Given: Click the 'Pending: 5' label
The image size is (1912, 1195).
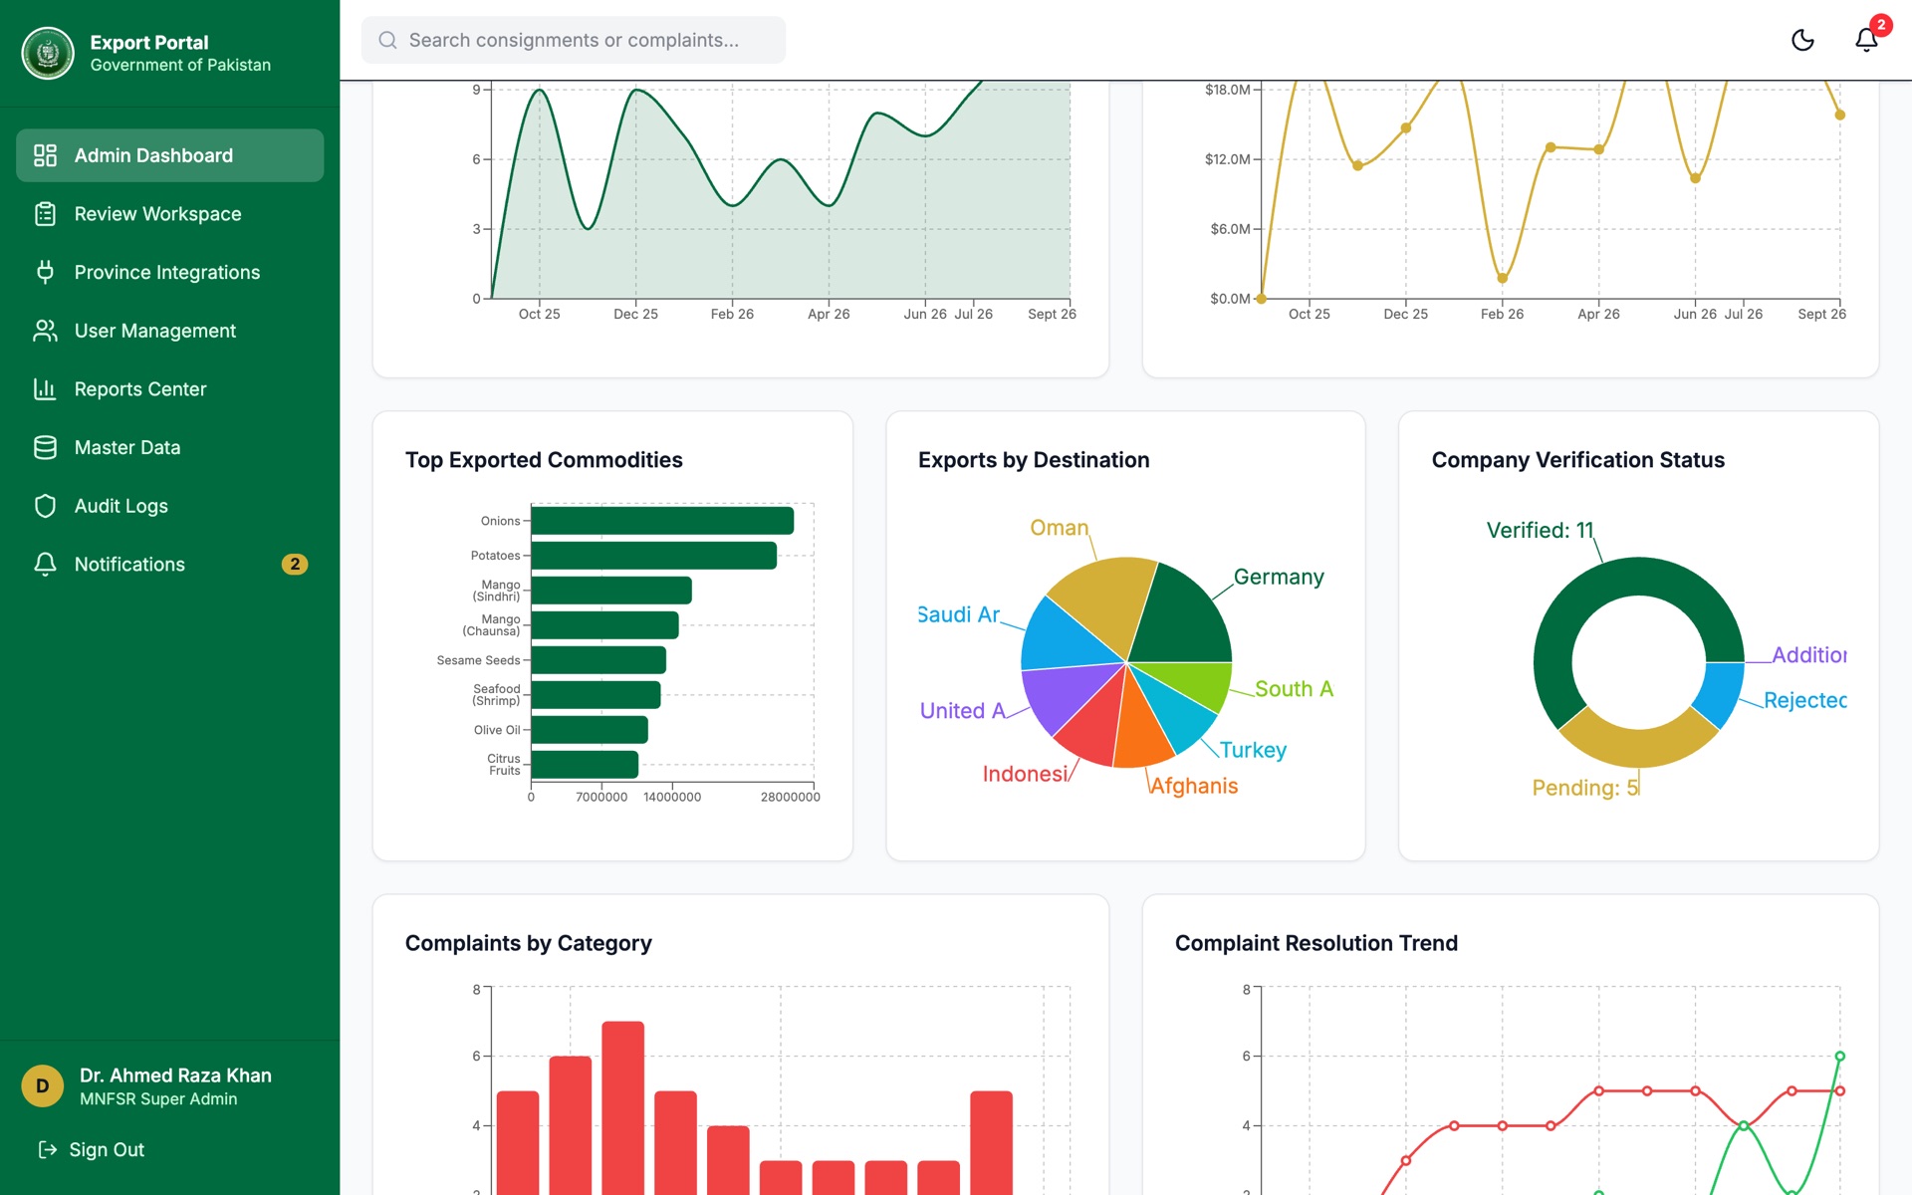Looking at the screenshot, I should point(1584,788).
